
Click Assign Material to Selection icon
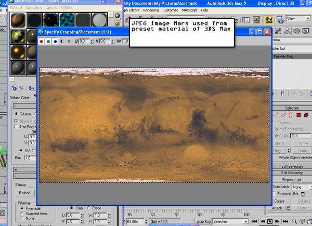[x=31, y=88]
